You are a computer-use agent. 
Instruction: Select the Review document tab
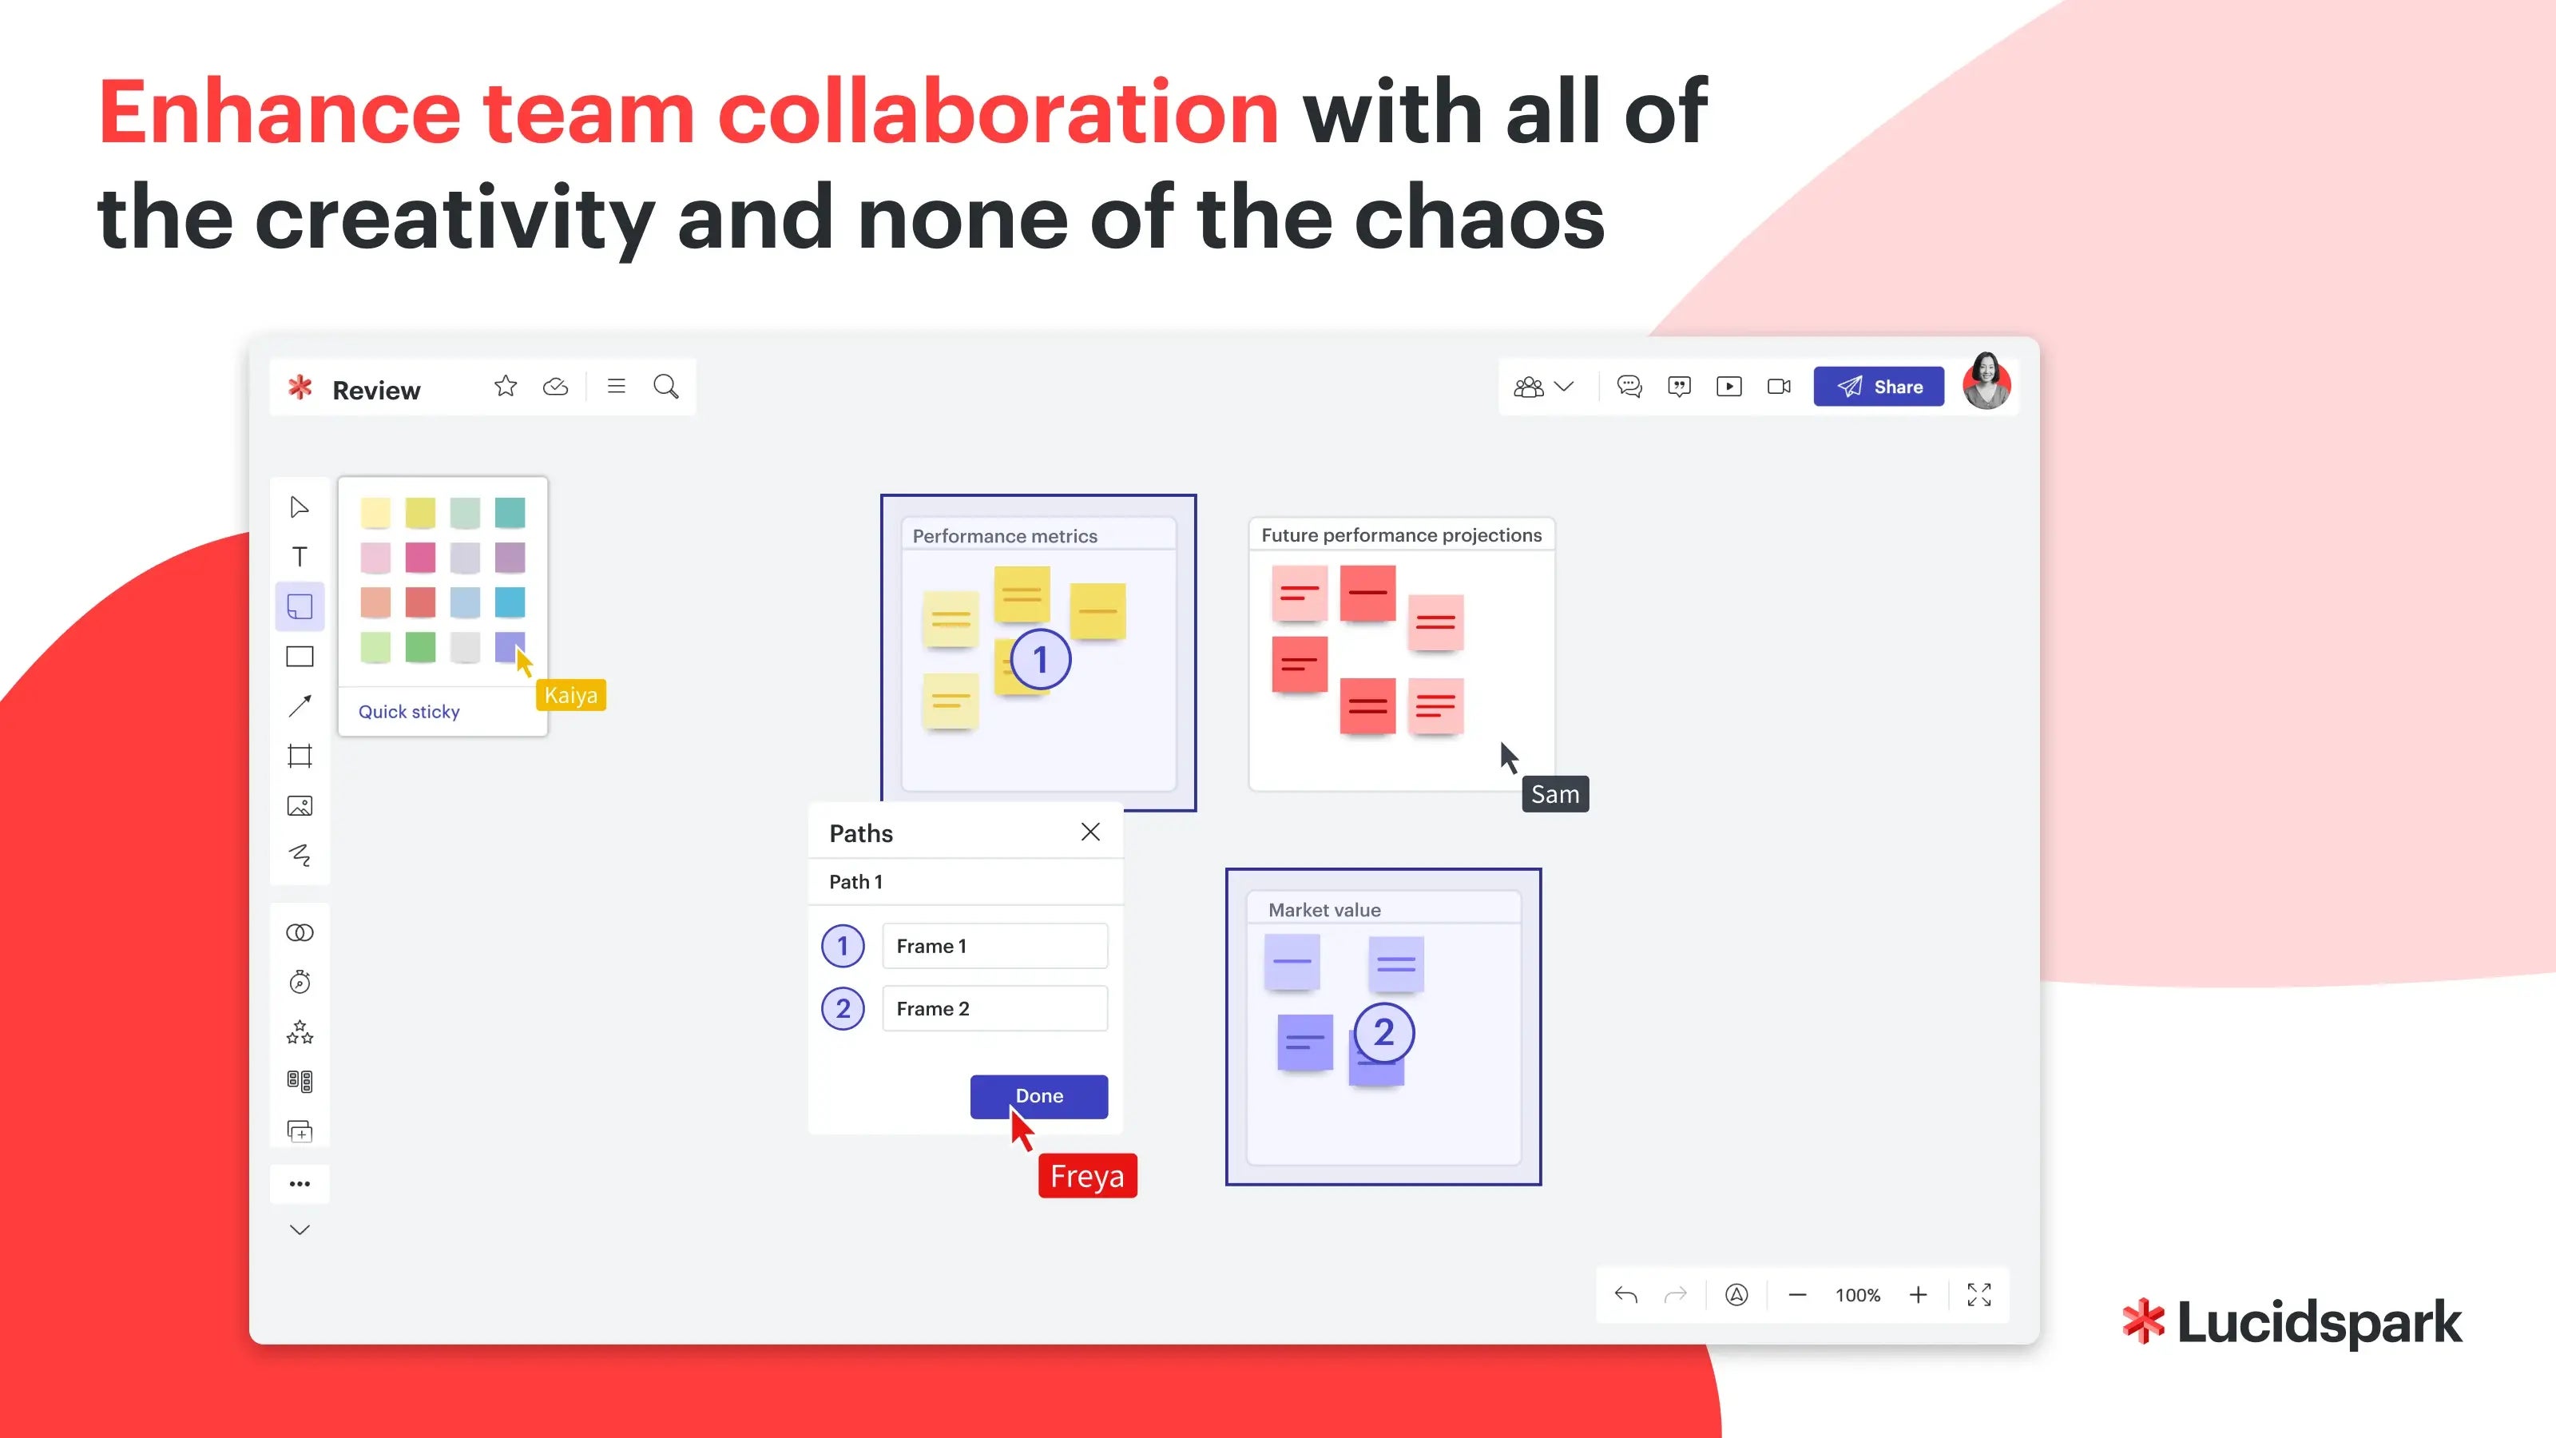coord(374,388)
